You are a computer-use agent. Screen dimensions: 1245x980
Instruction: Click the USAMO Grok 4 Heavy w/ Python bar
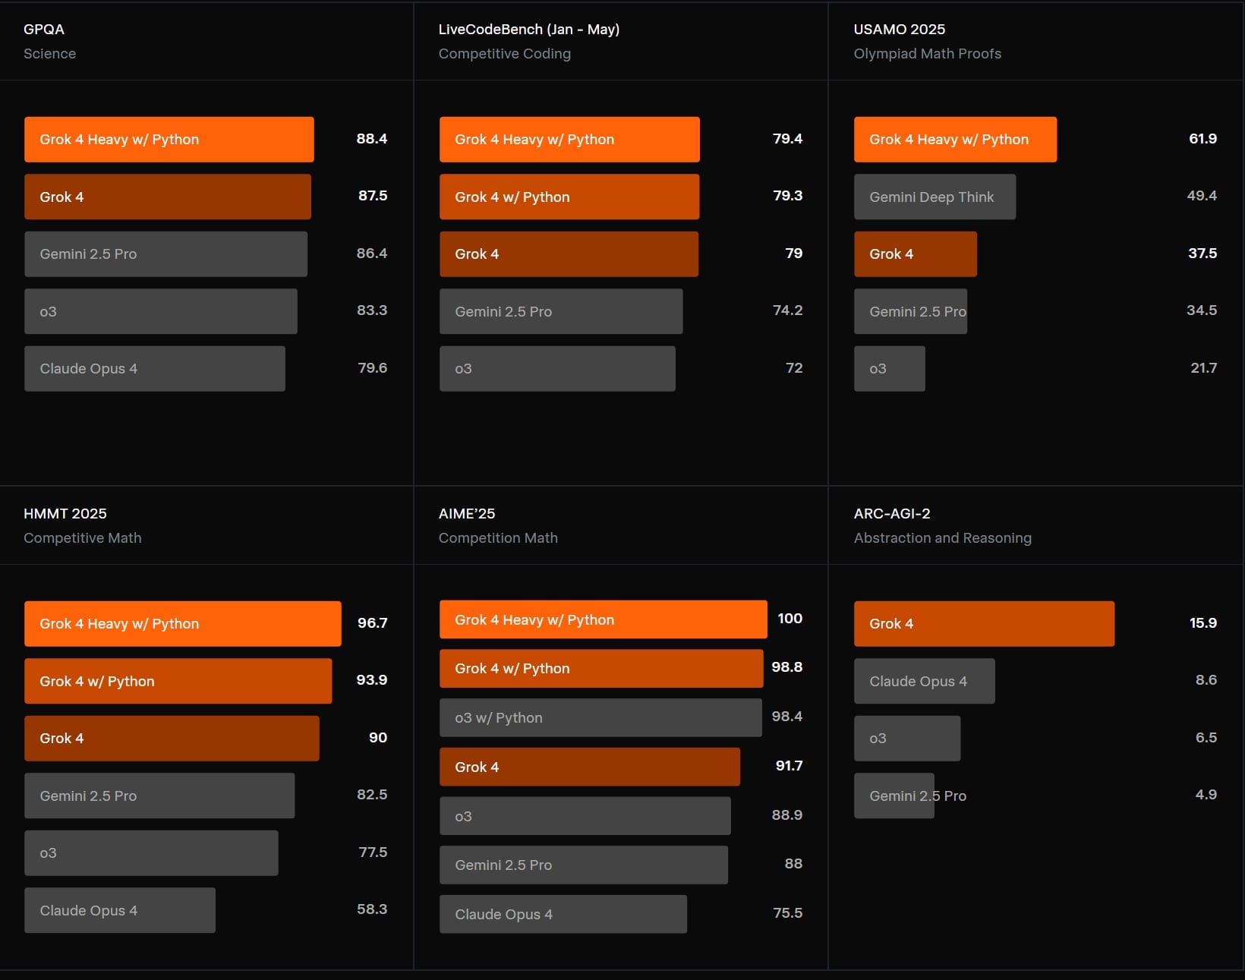click(955, 140)
